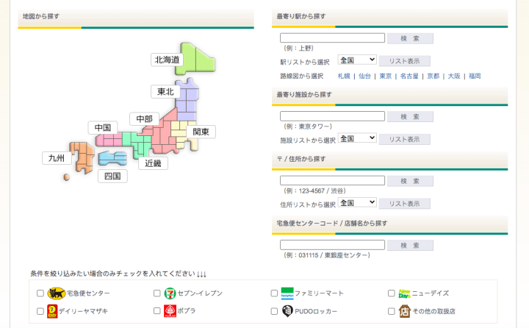Screen dimensions: 529x328
Task: Click the 関東 map label
Action: point(201,132)
